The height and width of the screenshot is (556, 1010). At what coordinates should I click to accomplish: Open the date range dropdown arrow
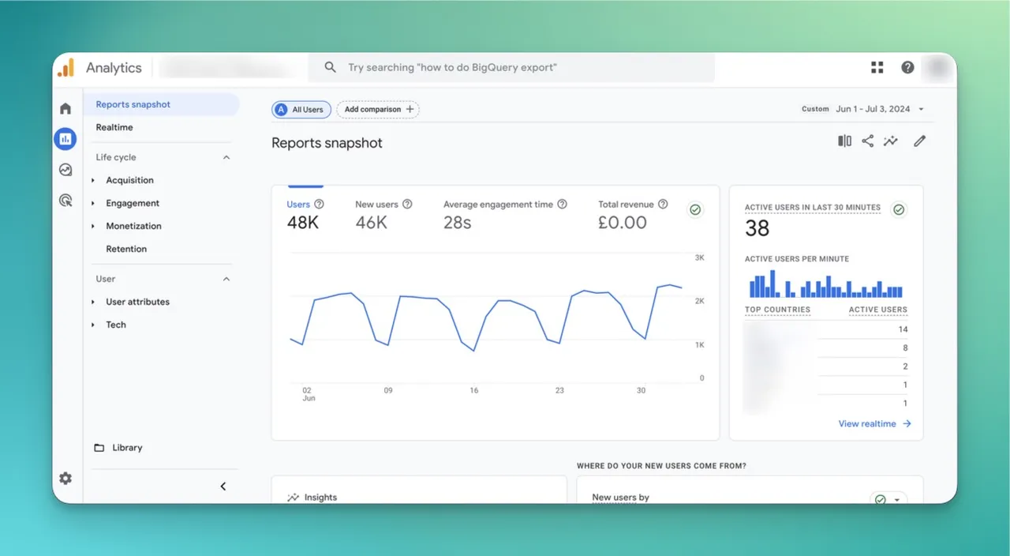[921, 109]
